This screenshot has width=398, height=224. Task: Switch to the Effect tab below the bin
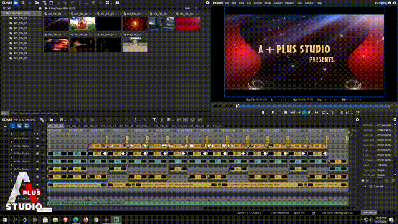point(14,113)
